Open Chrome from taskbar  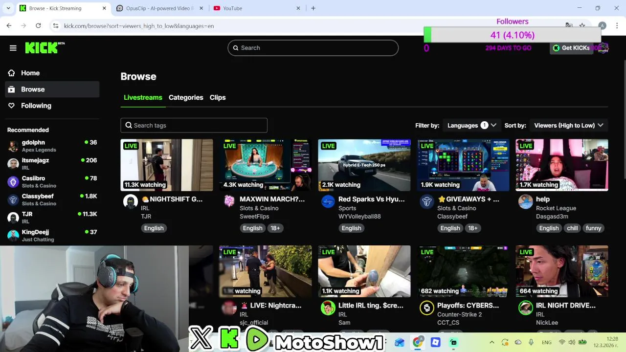click(x=417, y=343)
